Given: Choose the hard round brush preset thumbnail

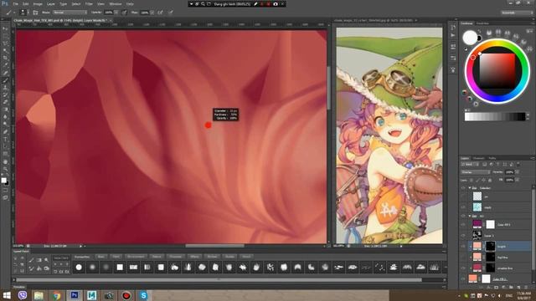Looking at the screenshot, I should point(79,268).
